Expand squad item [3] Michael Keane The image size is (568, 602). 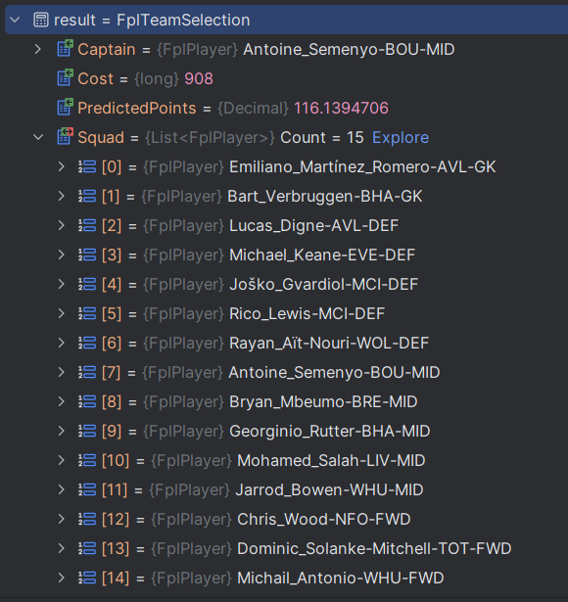(61, 255)
